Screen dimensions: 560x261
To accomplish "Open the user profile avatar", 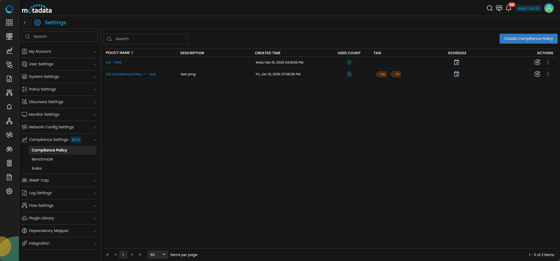I will pyautogui.click(x=549, y=8).
